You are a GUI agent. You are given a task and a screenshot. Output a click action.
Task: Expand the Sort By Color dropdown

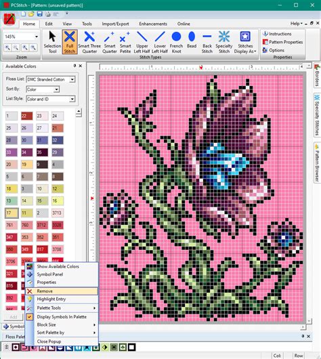(57, 89)
